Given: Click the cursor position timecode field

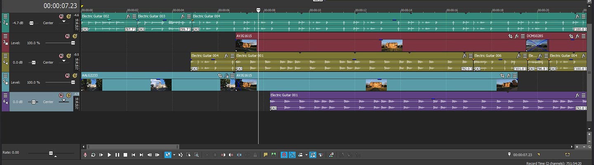Looking at the screenshot, I should click(x=523, y=155).
